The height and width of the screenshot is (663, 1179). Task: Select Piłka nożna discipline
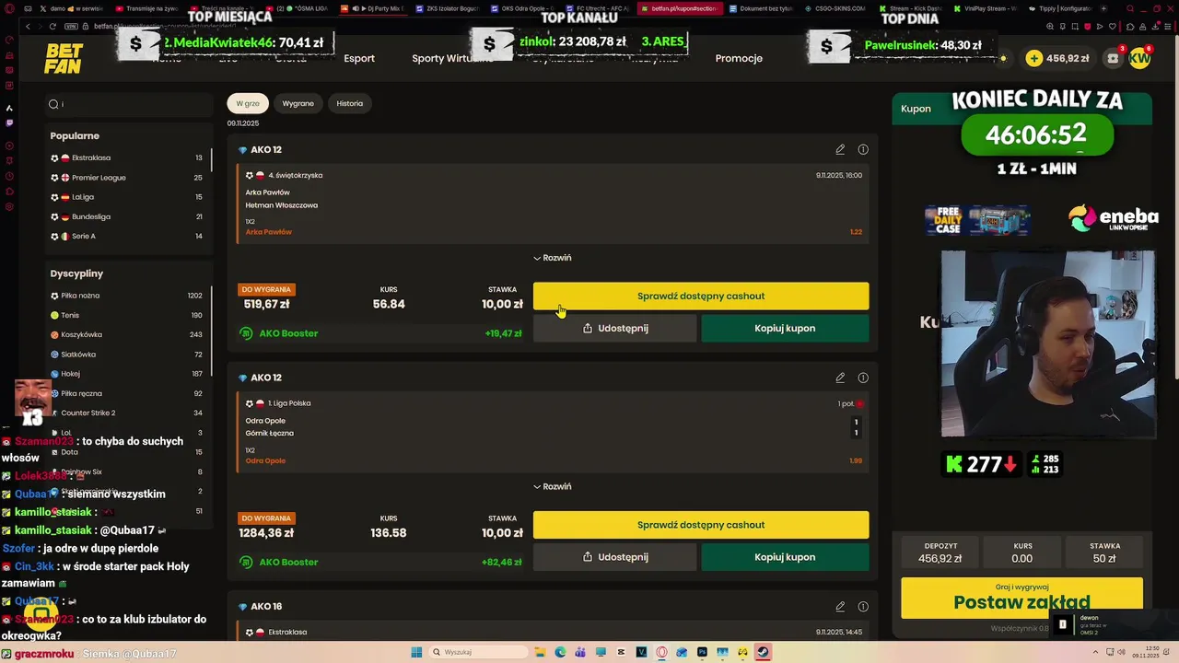(126, 296)
